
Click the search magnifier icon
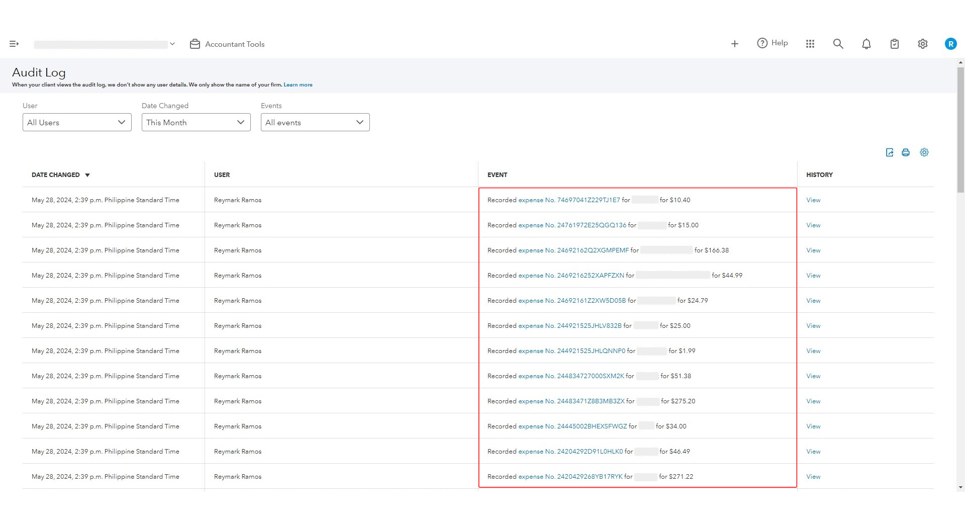pyautogui.click(x=838, y=44)
